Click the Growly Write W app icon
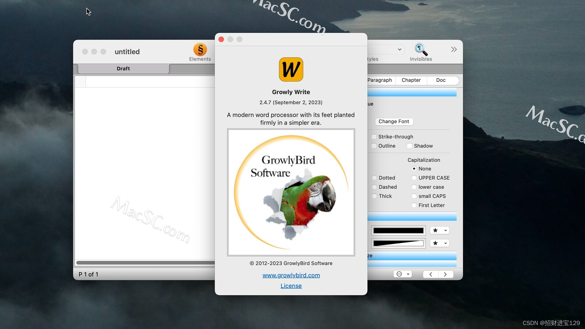Viewport: 585px width, 329px height. click(x=291, y=69)
